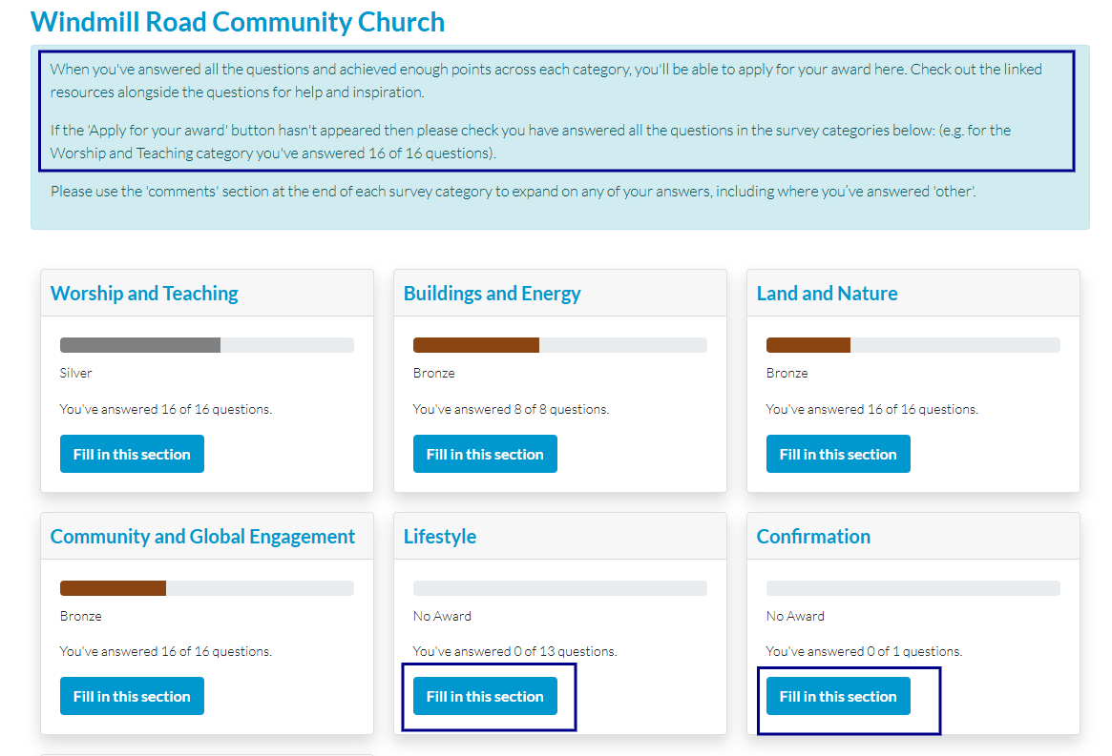The width and height of the screenshot is (1112, 756).
Task: Click the 'When you've answered all the questions' paragraph
Action: [x=546, y=81]
